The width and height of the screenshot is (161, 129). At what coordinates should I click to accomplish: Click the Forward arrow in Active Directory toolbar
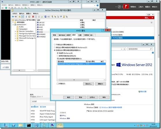[16, 17]
